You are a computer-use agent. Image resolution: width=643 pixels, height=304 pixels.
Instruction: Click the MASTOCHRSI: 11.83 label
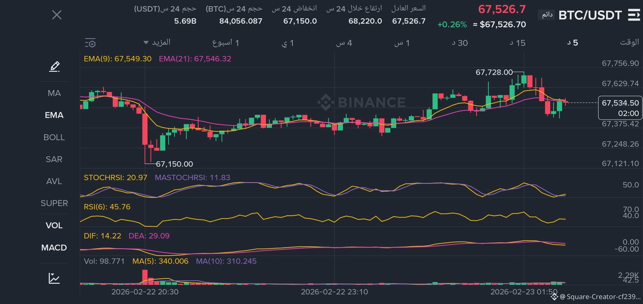[x=193, y=178]
